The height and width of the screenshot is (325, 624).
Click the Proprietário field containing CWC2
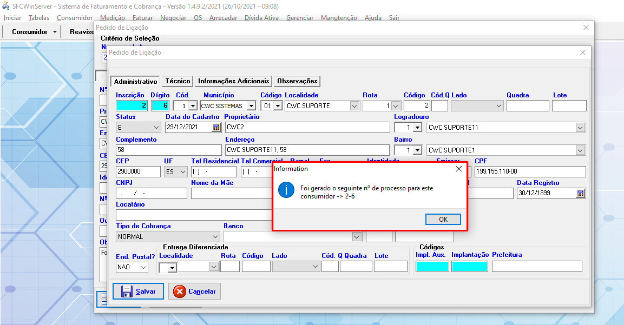click(x=307, y=128)
